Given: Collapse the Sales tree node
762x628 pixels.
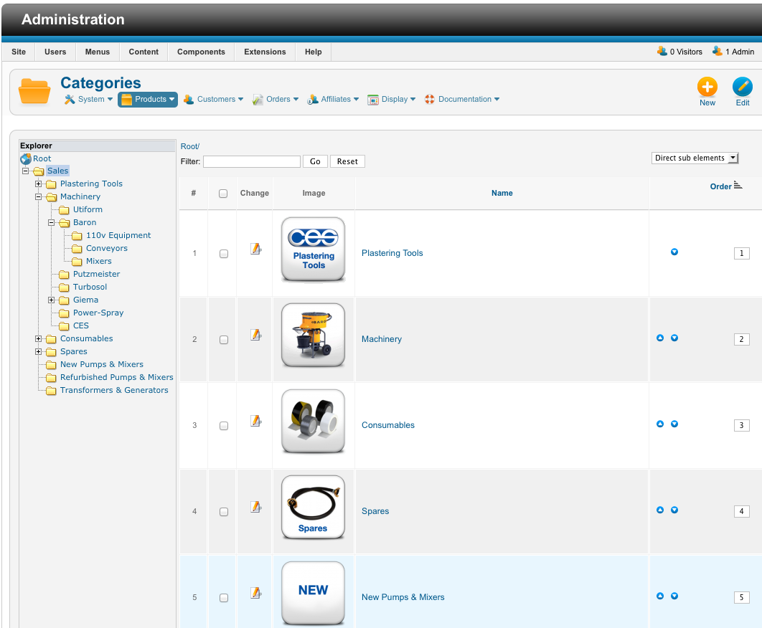Looking at the screenshot, I should click(25, 171).
